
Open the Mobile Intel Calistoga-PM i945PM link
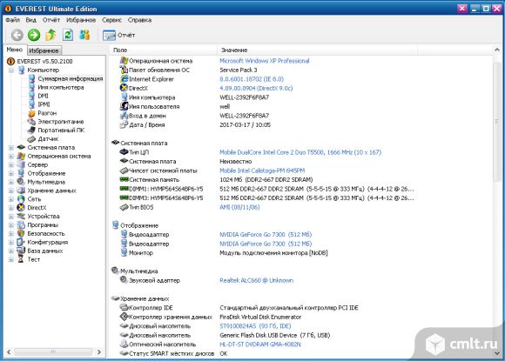click(x=262, y=170)
